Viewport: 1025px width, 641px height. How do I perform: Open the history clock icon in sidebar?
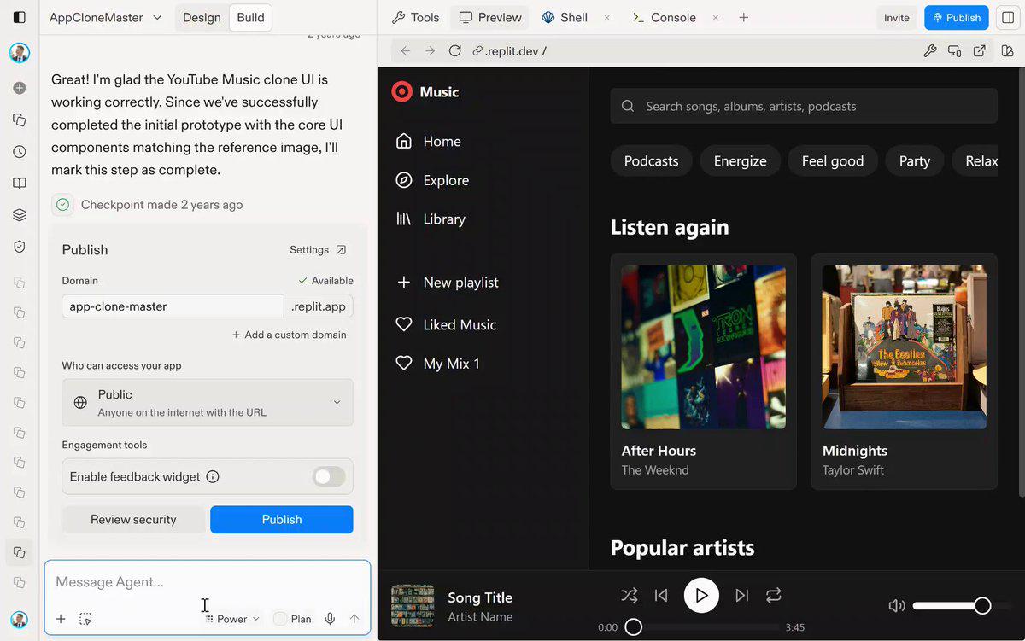(19, 152)
